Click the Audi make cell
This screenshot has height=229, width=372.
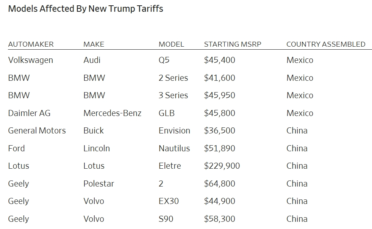pos(92,60)
